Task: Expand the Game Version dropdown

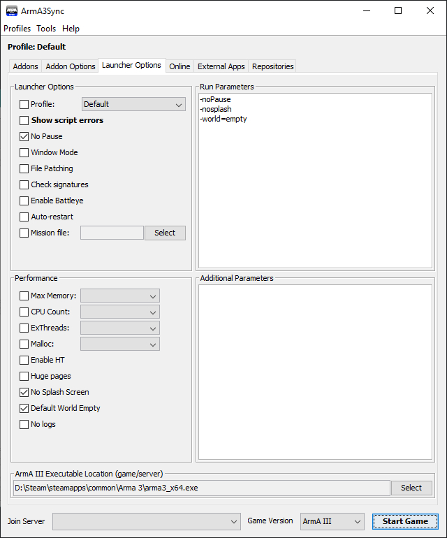Action: [332, 521]
